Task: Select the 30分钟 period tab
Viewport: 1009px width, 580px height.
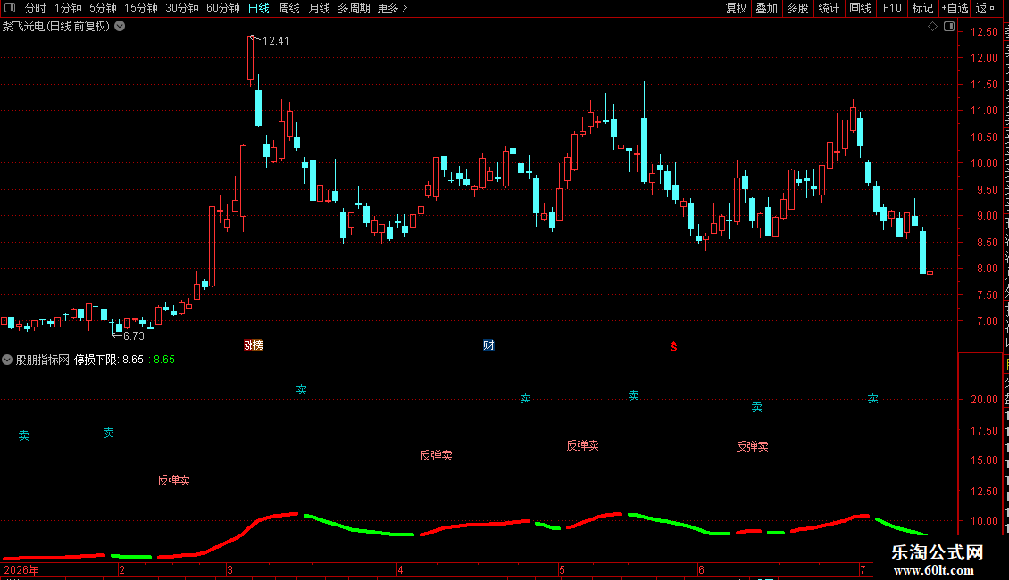Action: click(x=182, y=8)
